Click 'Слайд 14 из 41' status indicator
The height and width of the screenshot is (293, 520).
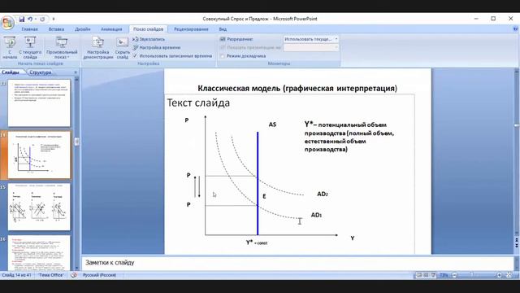(16, 275)
